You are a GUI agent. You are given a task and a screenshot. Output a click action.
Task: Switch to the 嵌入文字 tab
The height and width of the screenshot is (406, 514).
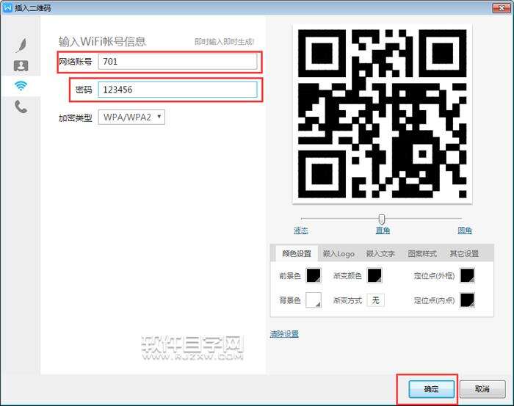tap(380, 253)
